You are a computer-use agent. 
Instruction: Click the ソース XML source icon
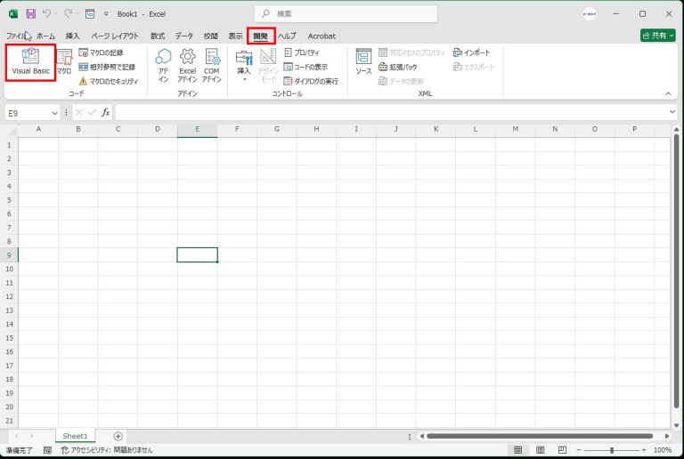[x=363, y=62]
